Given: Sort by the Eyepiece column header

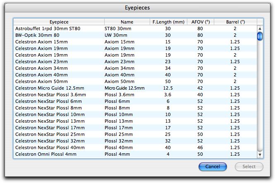Looking at the screenshot, I should (59, 22).
